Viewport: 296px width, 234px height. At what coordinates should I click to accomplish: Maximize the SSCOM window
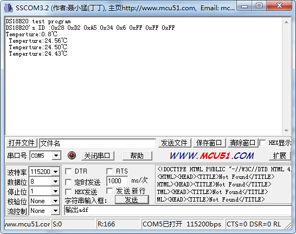coord(259,5)
